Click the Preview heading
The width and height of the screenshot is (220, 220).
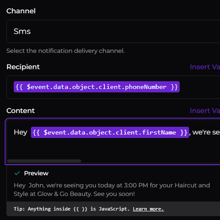(36, 173)
